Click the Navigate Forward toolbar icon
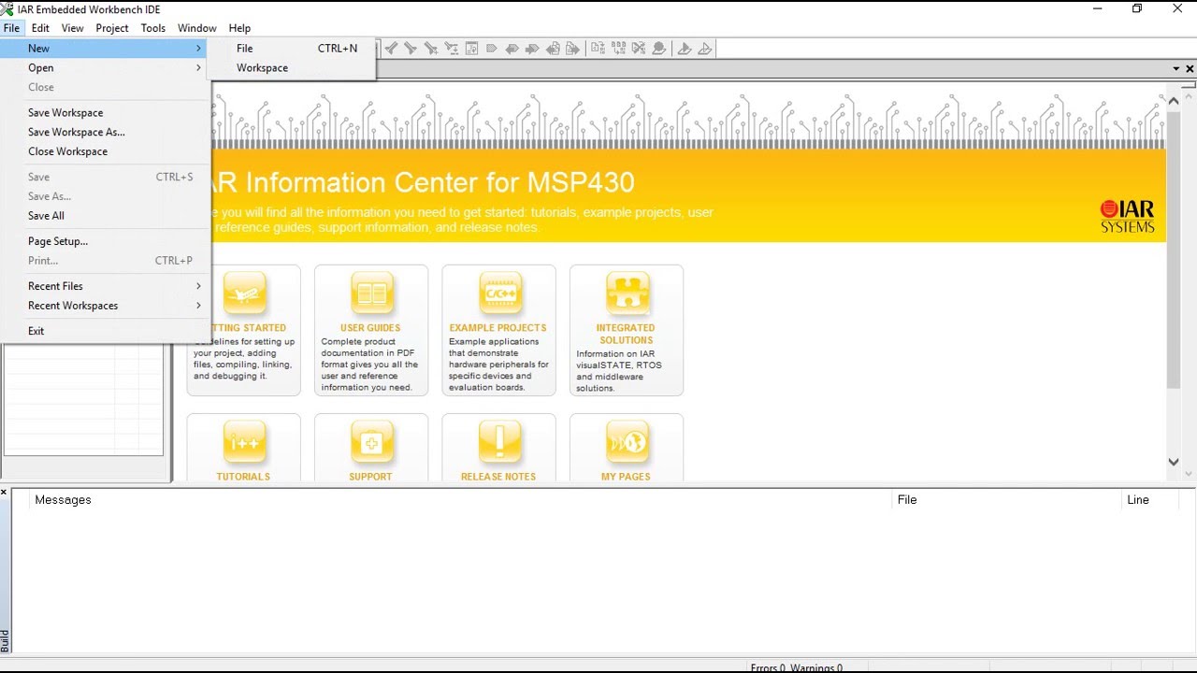 [x=572, y=49]
